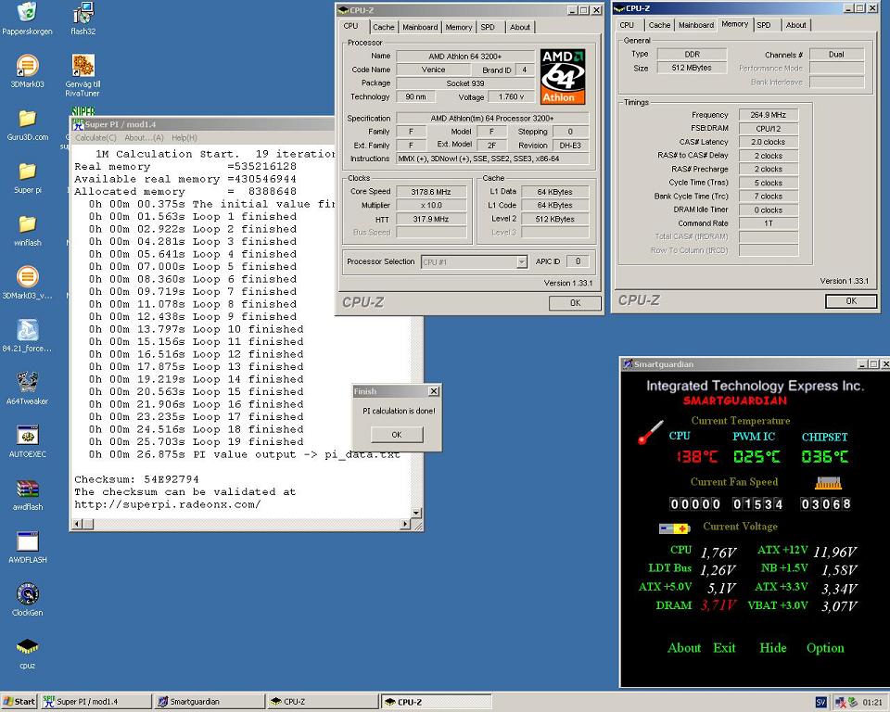Switch to SPD tab in right CPU-Z
The height and width of the screenshot is (712, 890).
pos(764,25)
